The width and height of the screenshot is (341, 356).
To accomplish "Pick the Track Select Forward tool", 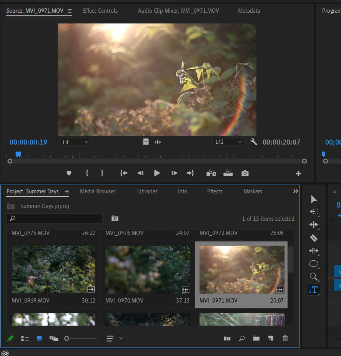I will tap(314, 212).
